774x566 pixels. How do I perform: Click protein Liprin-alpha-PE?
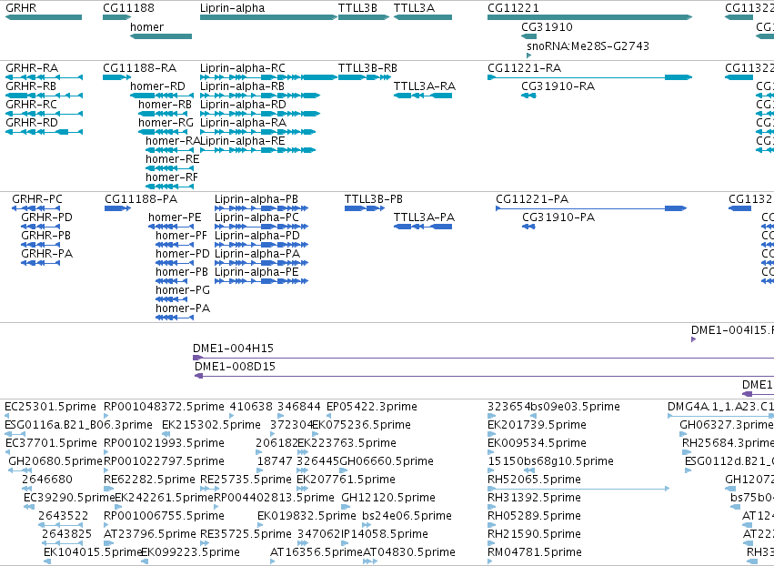262,281
